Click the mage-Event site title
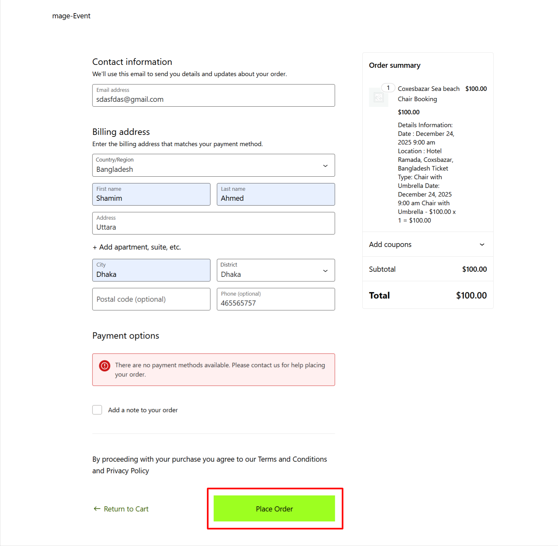Screen dimensions: 558x546 coord(71,16)
